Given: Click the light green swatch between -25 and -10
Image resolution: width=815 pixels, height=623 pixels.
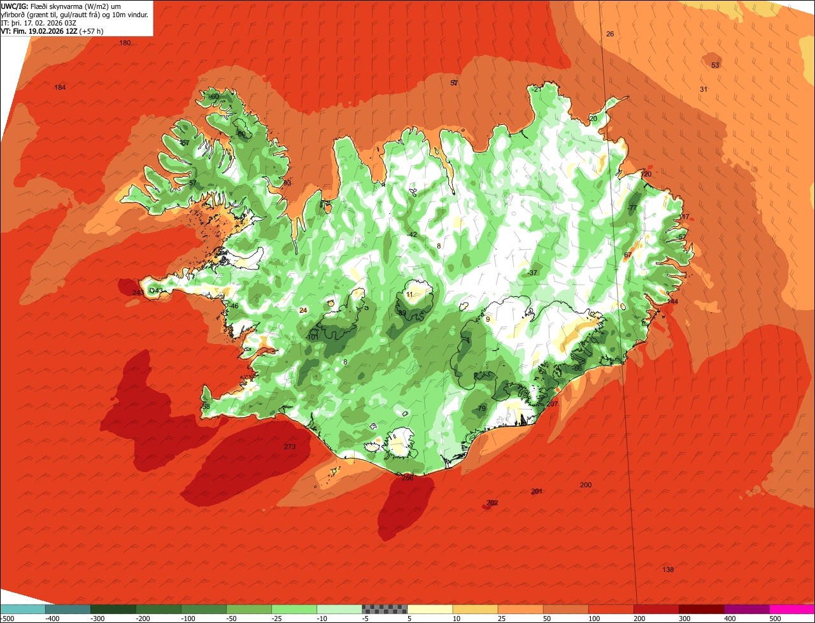Looking at the screenshot, I should coord(294,609).
